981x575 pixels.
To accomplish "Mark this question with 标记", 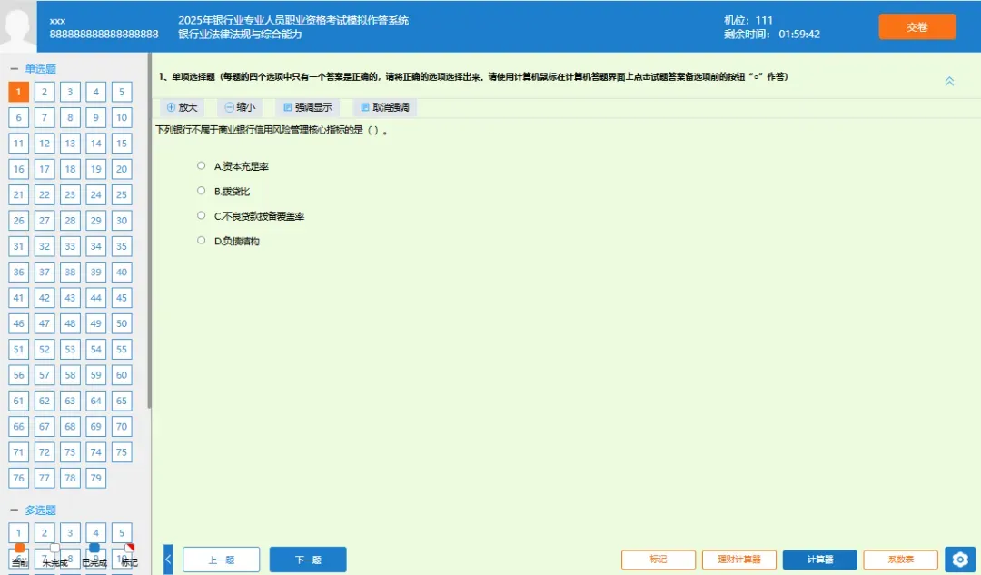I will tap(659, 560).
